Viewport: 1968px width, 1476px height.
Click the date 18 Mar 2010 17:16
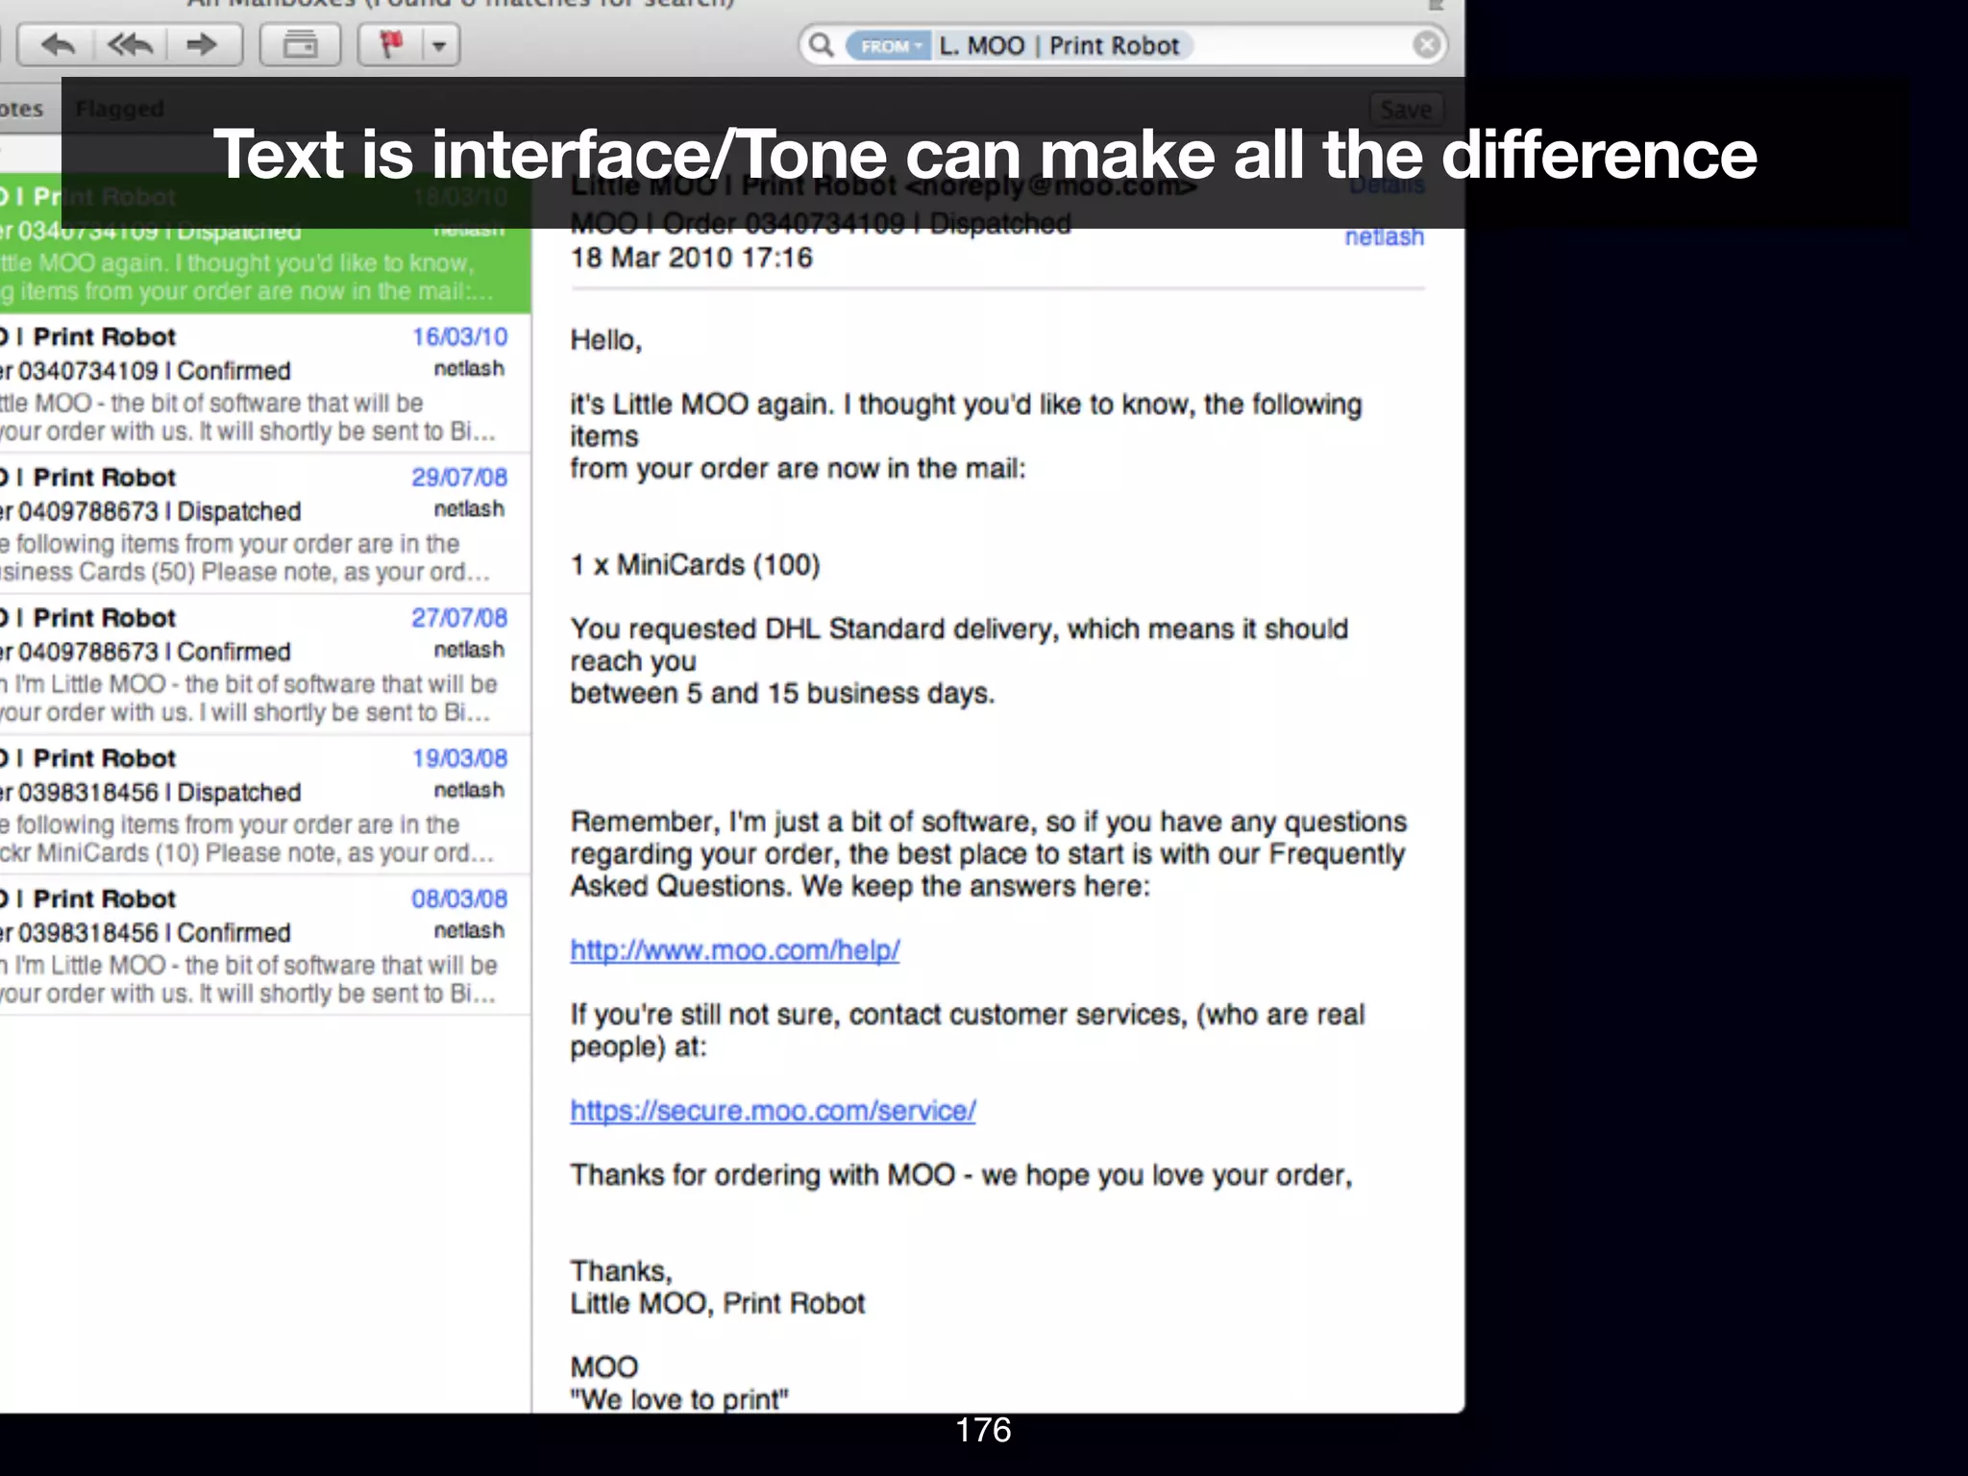(x=691, y=258)
